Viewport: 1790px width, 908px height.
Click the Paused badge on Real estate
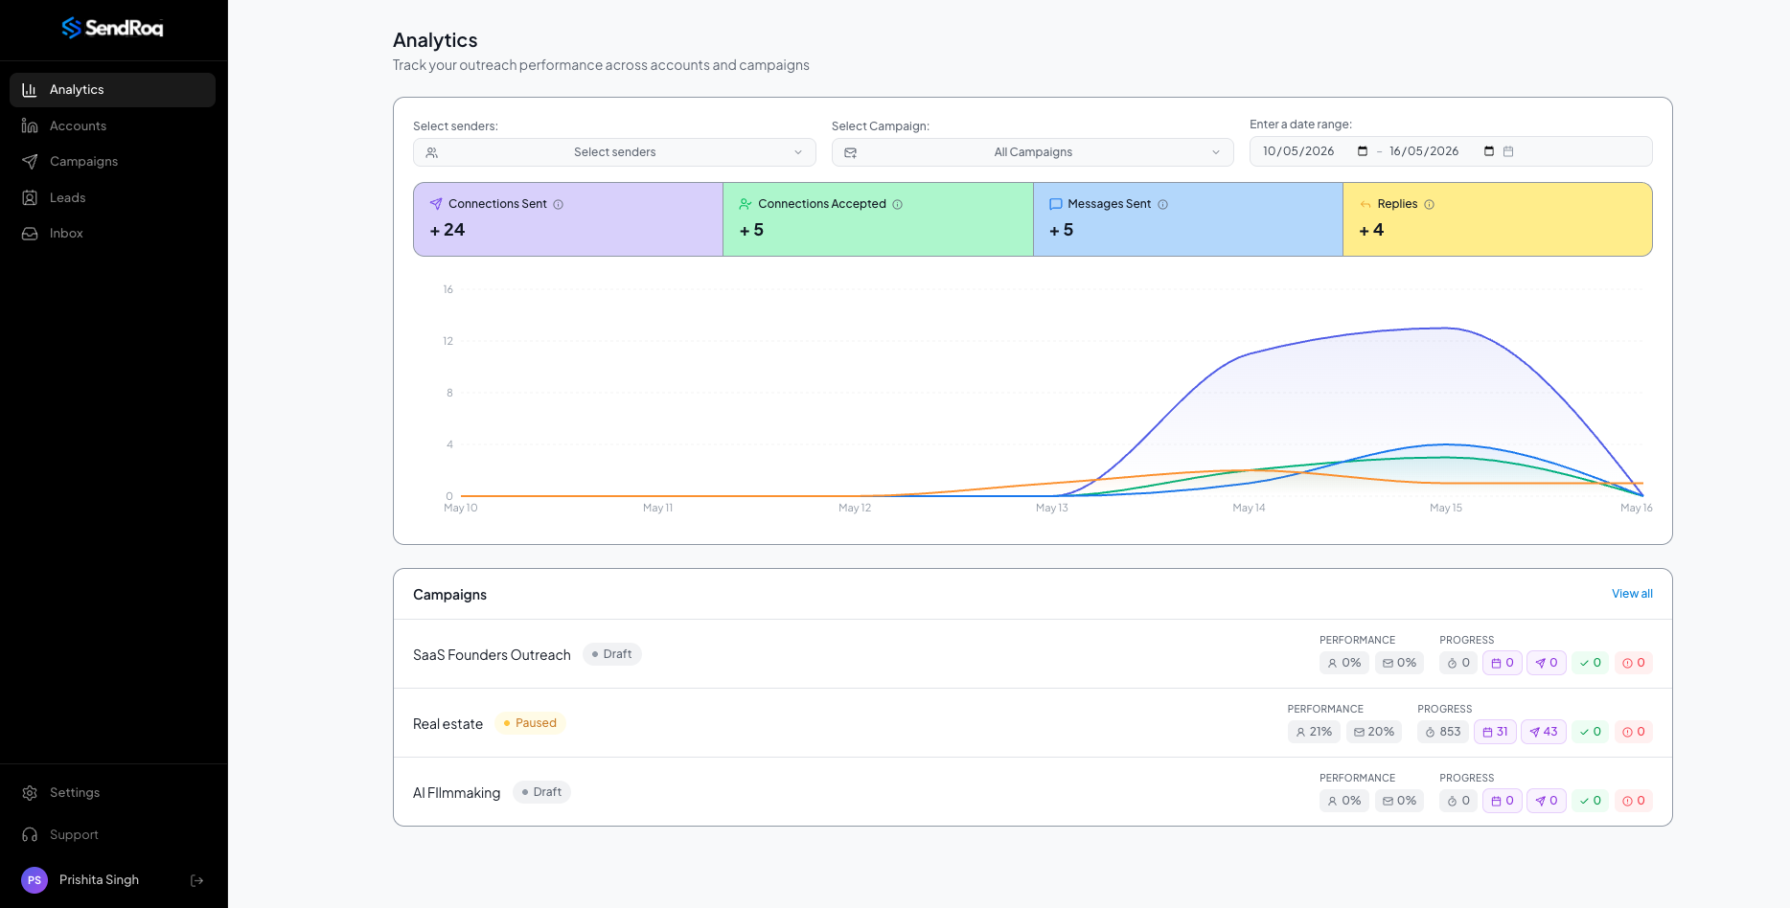tap(530, 723)
